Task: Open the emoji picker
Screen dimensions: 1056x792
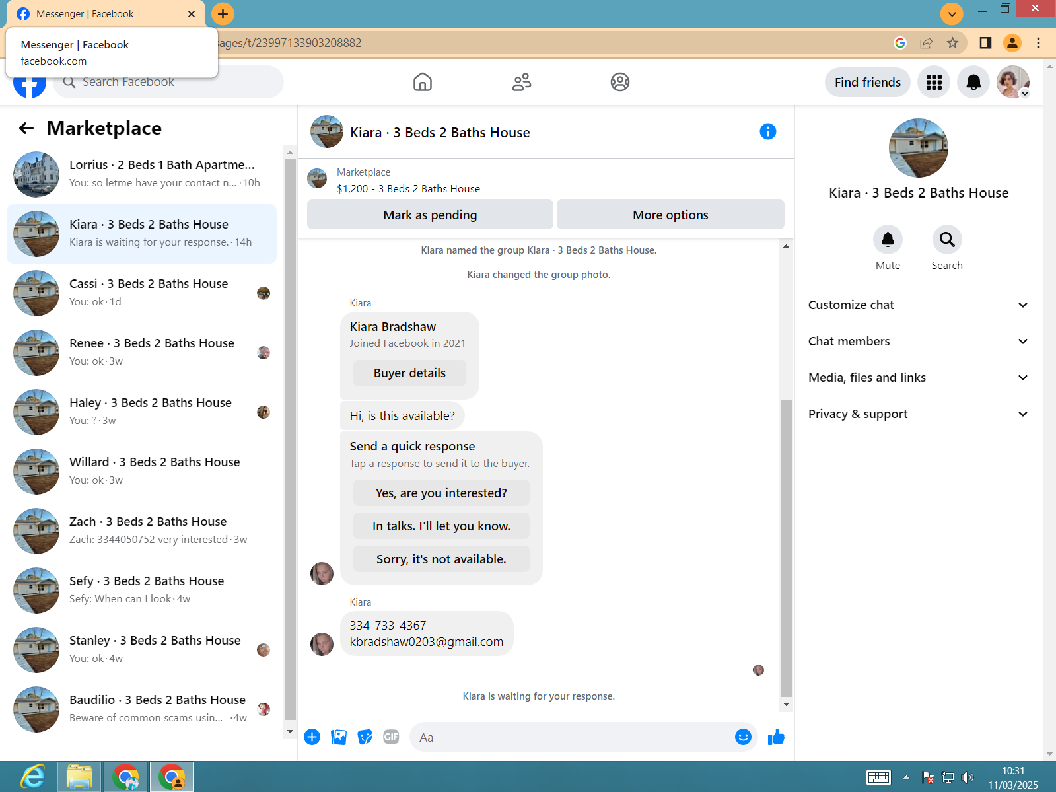Action: click(x=743, y=737)
